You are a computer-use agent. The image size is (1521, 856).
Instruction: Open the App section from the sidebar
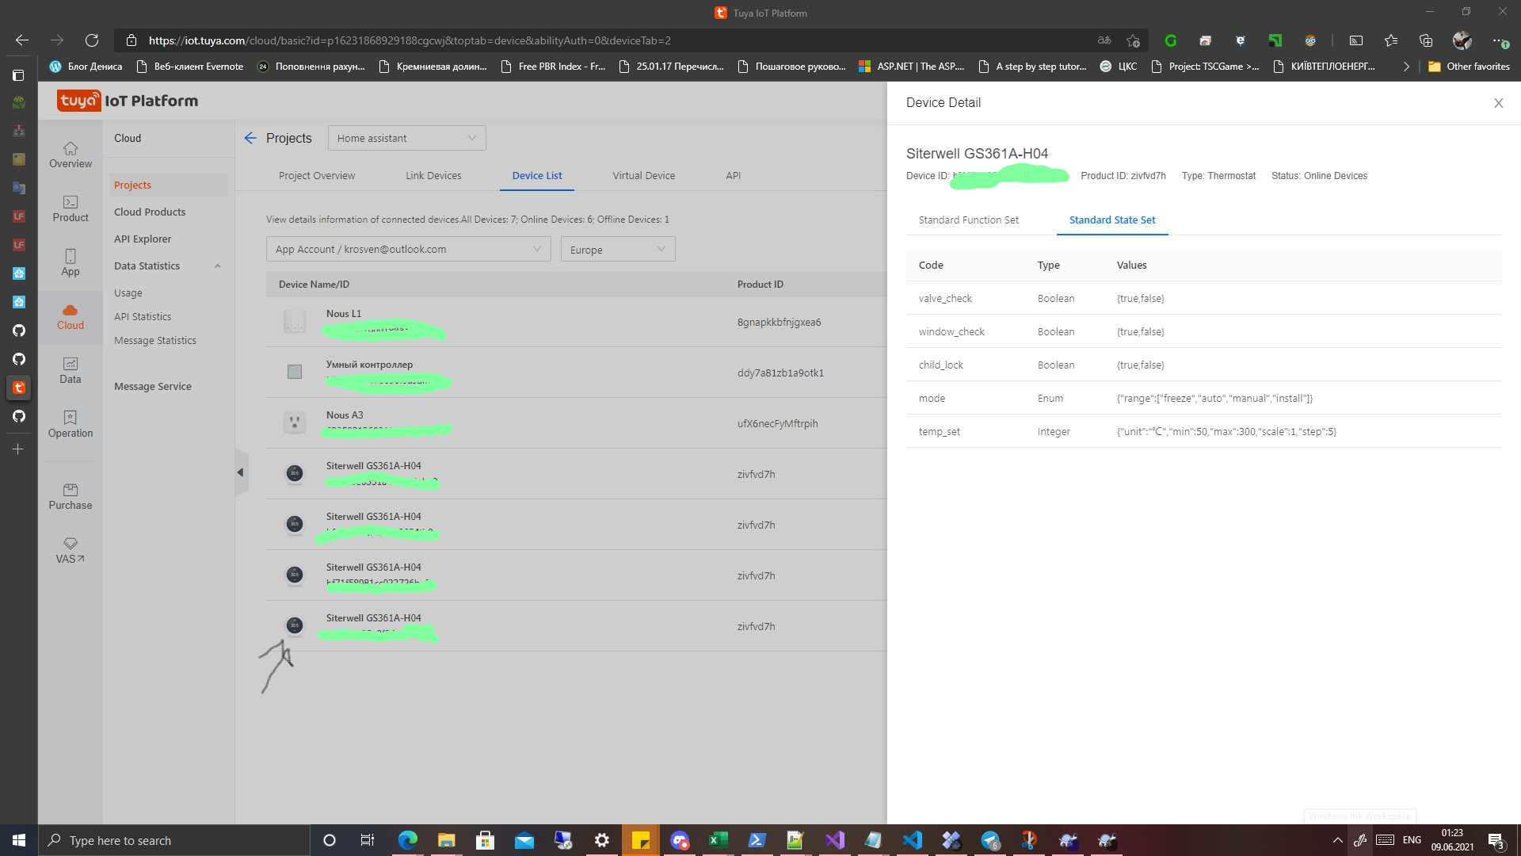pyautogui.click(x=70, y=263)
